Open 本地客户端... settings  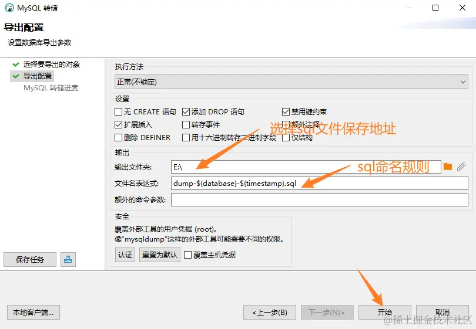click(33, 313)
